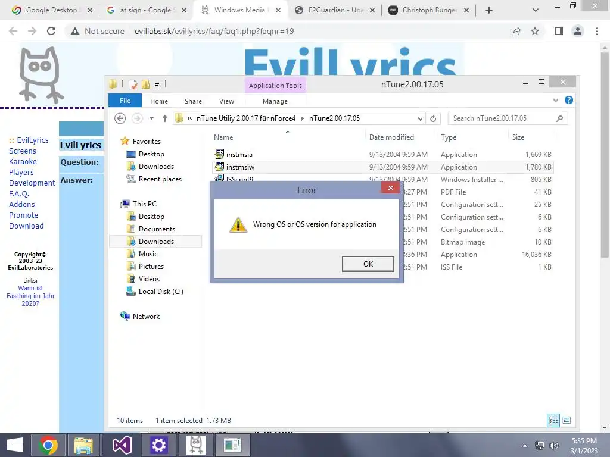Close the Error dialog with the X
The image size is (610, 457).
click(391, 188)
